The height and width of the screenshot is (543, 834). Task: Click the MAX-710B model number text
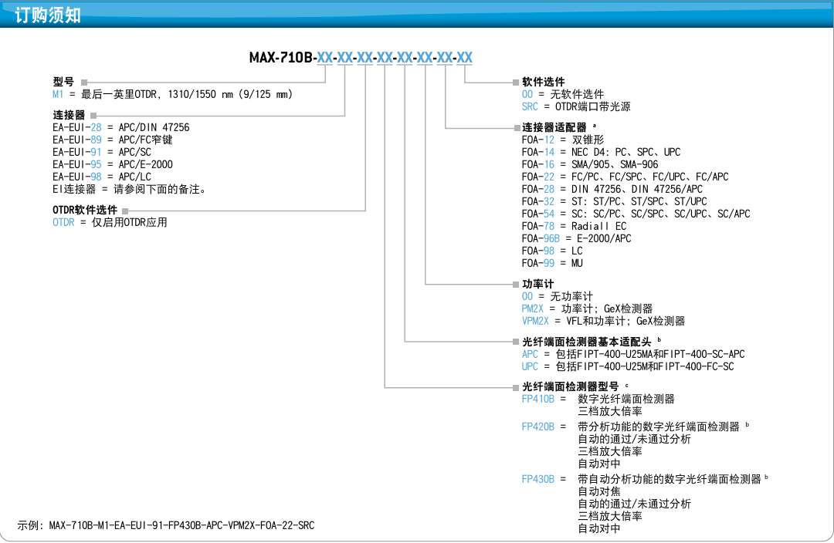tap(281, 58)
